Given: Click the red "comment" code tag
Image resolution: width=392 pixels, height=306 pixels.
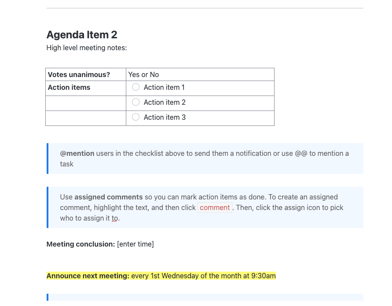Looking at the screenshot, I should 215,207.
